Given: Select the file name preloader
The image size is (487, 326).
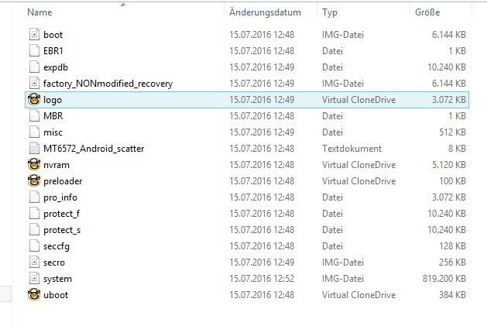Looking at the screenshot, I should point(63,181).
